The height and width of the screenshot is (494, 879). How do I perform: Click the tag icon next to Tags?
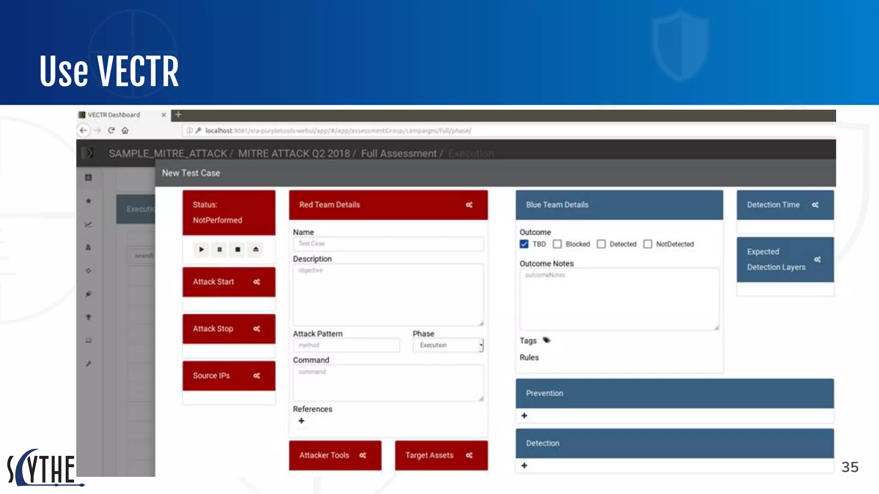click(x=546, y=340)
